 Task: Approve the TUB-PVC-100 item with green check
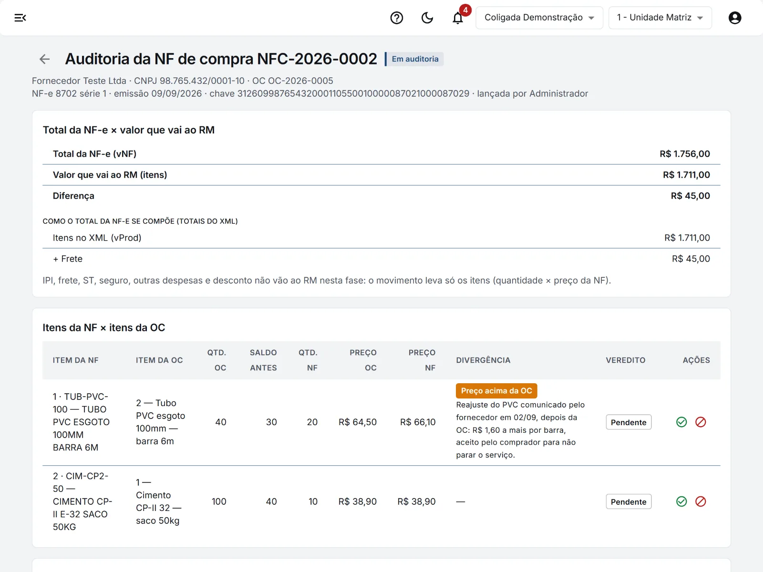pos(681,422)
